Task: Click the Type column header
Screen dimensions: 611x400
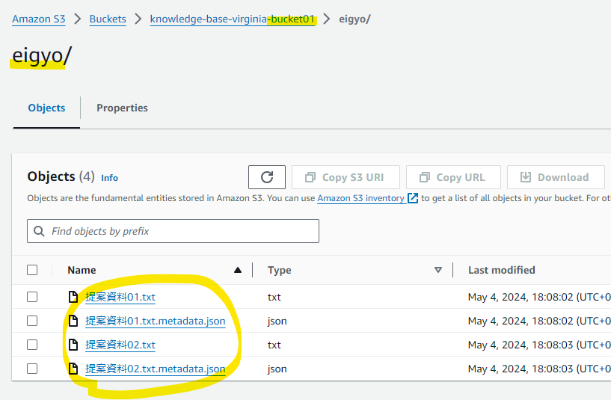Action: [280, 270]
